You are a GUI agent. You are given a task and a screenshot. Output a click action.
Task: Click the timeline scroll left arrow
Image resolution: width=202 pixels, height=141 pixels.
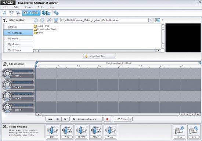point(39,114)
